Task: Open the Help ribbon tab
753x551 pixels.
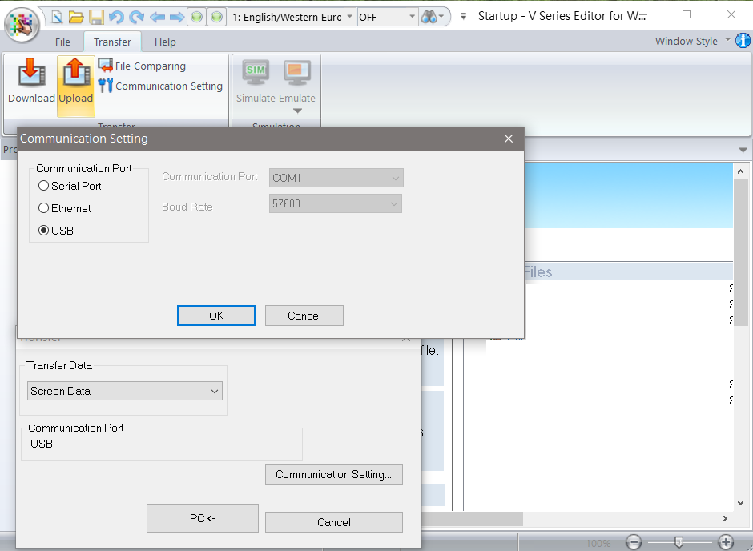Action: (x=165, y=42)
